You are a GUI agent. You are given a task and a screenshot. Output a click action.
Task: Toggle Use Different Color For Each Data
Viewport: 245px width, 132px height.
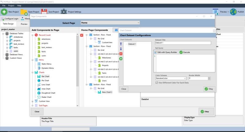(156, 83)
